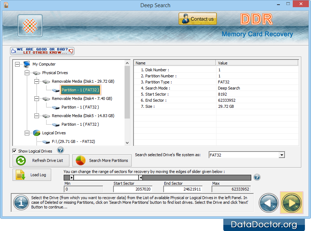
Task: Go back with the left arrow button
Action: (268, 203)
